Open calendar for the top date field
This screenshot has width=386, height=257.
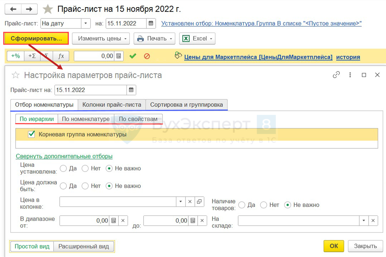pos(151,23)
